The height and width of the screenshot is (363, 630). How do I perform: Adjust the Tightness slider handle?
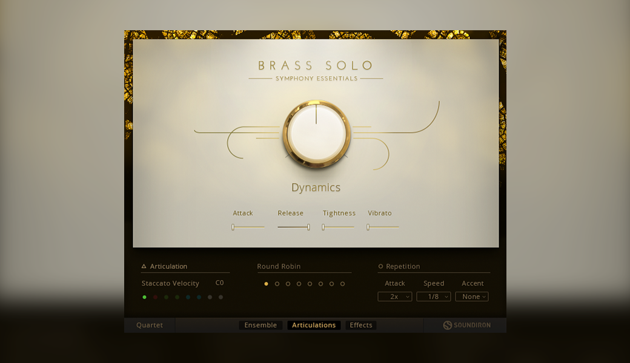[x=323, y=227]
